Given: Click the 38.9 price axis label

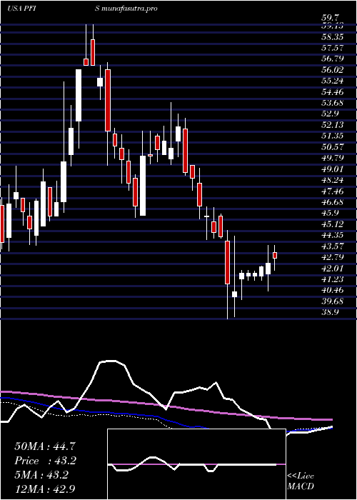Looking at the screenshot, I should pos(330,312).
